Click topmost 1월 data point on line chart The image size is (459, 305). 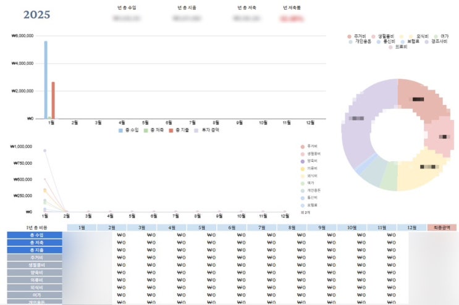[44, 151]
